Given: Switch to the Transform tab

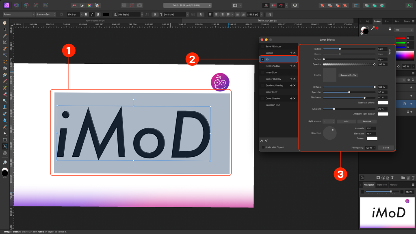Looking at the screenshot, I should tap(382, 184).
